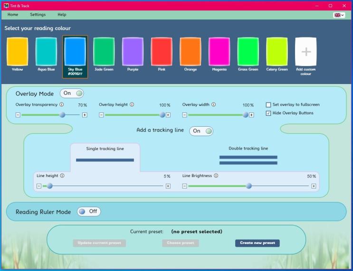
Task: Click the Overlay height info icon
Action: 132,104
